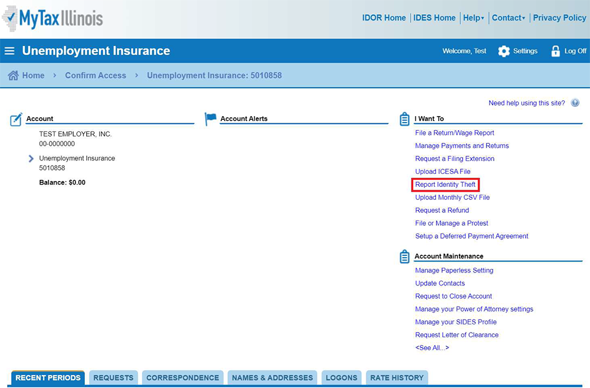Click the help question mark icon
The width and height of the screenshot is (590, 388).
[575, 103]
